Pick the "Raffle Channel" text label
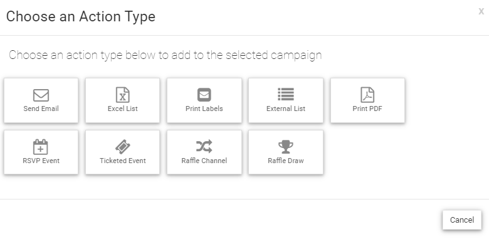The image size is (489, 239). pyautogui.click(x=204, y=161)
